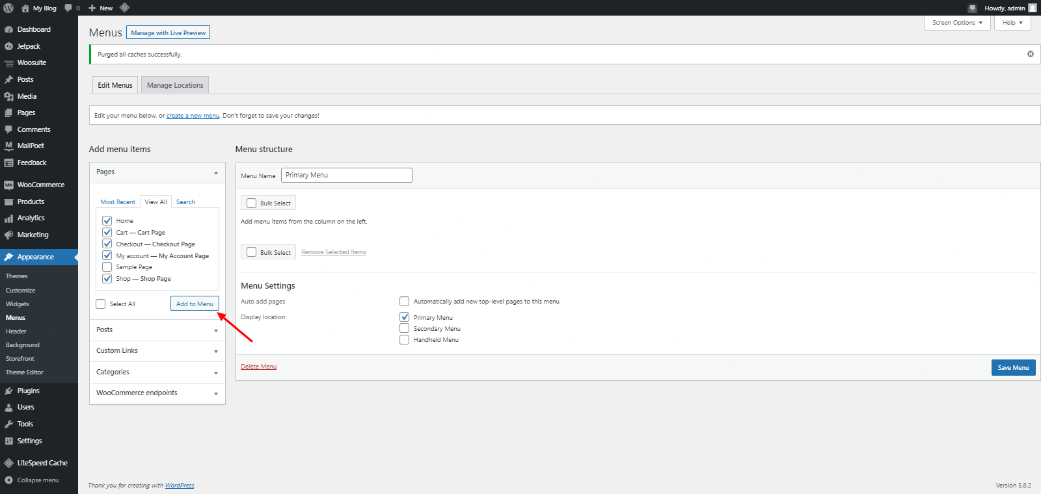The image size is (1041, 494).
Task: Click the Remove Selected Items link
Action: pos(334,252)
